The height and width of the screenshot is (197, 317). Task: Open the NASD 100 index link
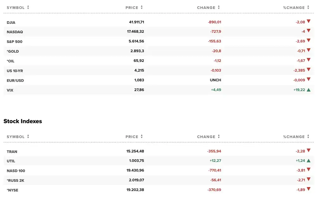(x=16, y=171)
